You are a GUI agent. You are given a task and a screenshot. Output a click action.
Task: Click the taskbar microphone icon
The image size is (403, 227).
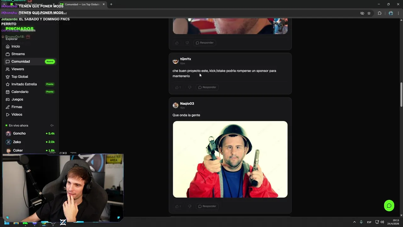pos(361,222)
